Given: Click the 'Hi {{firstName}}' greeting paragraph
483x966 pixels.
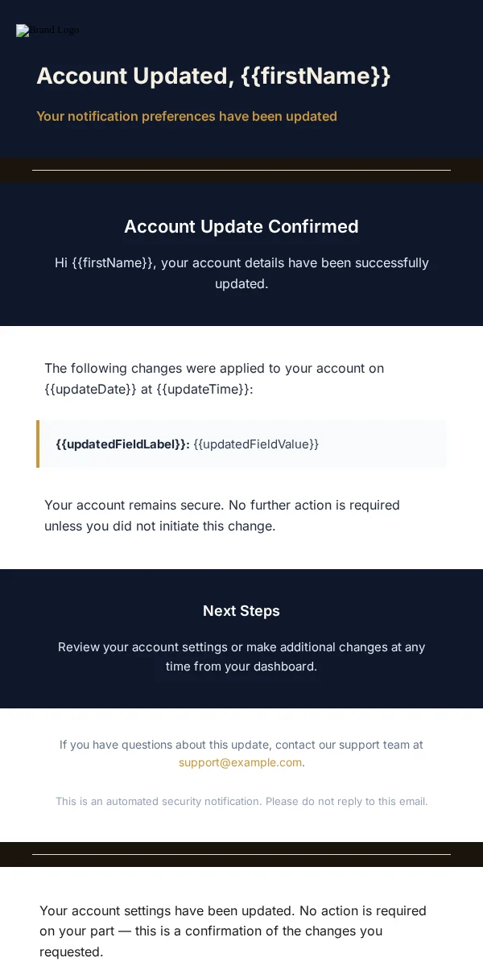Looking at the screenshot, I should pos(242,273).
